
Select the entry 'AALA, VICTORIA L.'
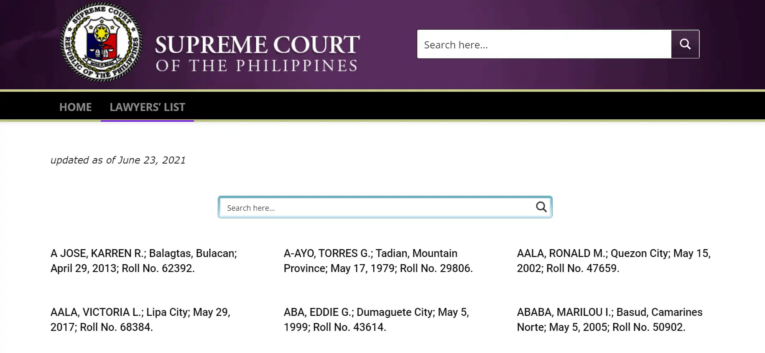click(140, 320)
